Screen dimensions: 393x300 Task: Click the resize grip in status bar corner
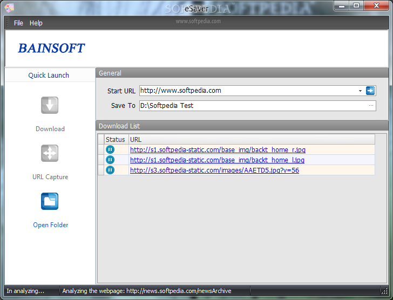click(x=384, y=291)
